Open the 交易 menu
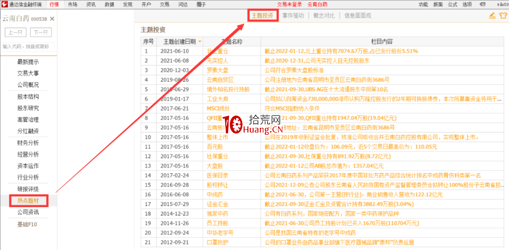 coord(164,5)
